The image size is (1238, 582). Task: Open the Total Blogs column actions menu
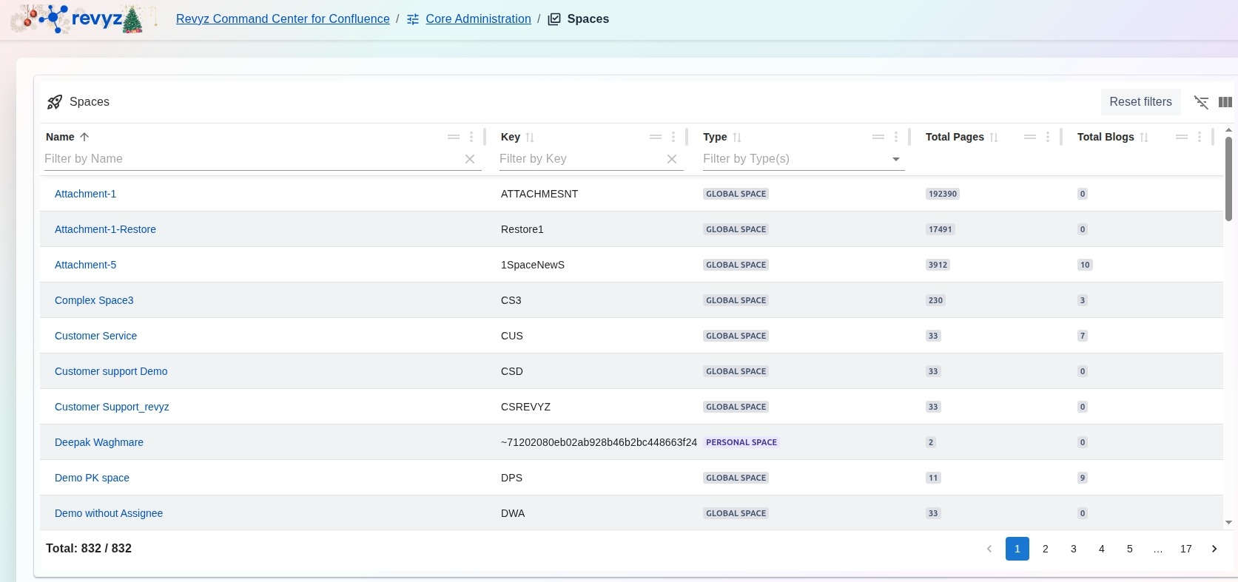(1200, 137)
